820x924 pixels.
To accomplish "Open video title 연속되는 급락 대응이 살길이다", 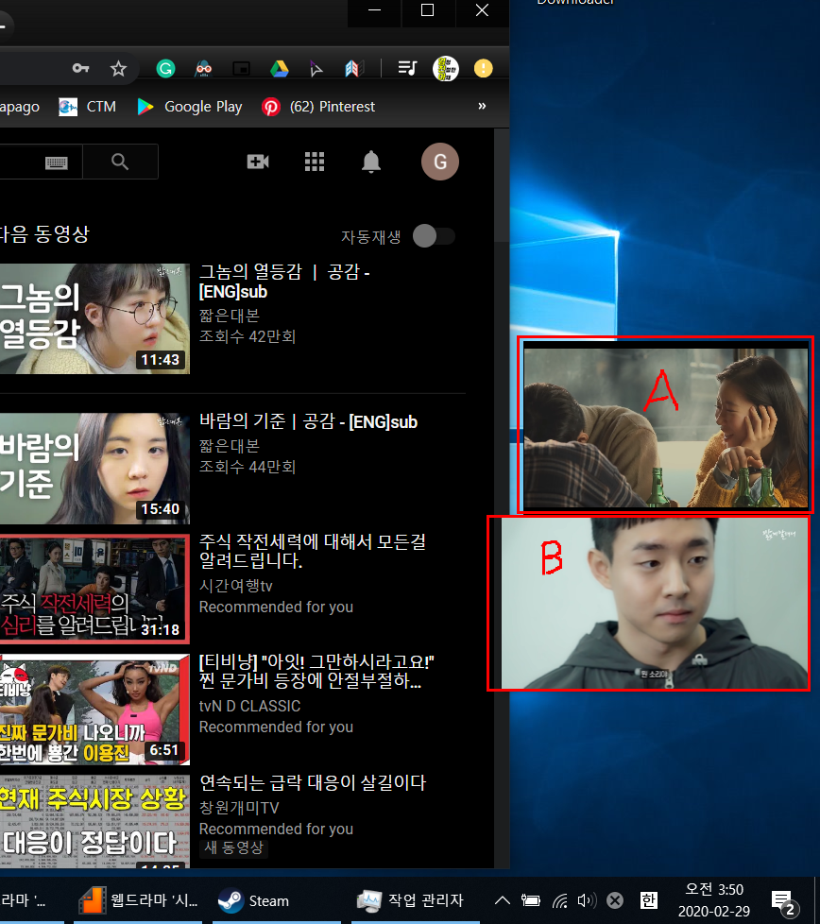I will click(x=313, y=782).
